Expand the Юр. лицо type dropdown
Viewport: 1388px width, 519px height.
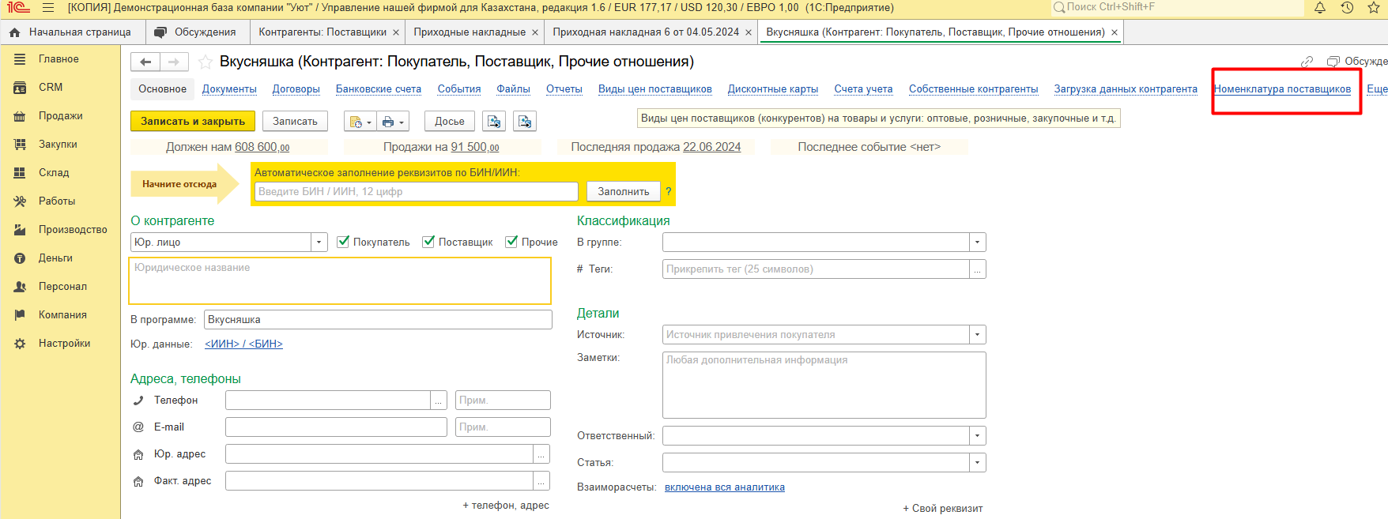pos(319,243)
